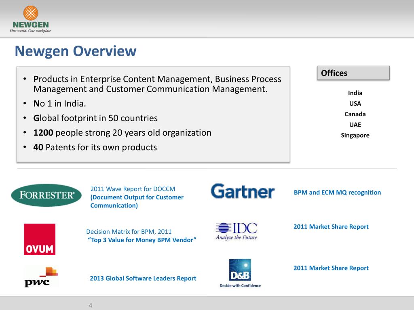Click the '1200 people strong' bullet
This screenshot has height=310, width=414.
click(122, 132)
